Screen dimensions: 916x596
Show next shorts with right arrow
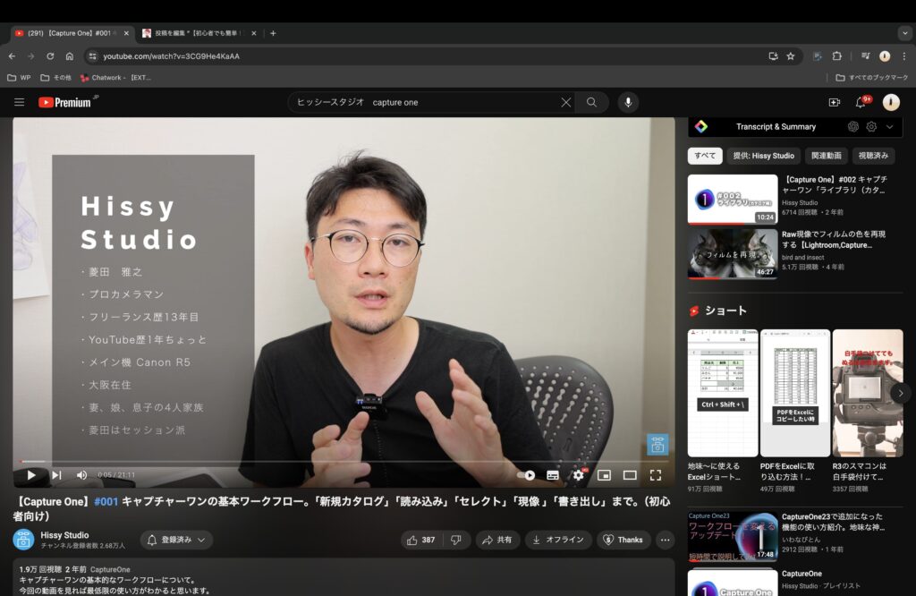point(900,393)
